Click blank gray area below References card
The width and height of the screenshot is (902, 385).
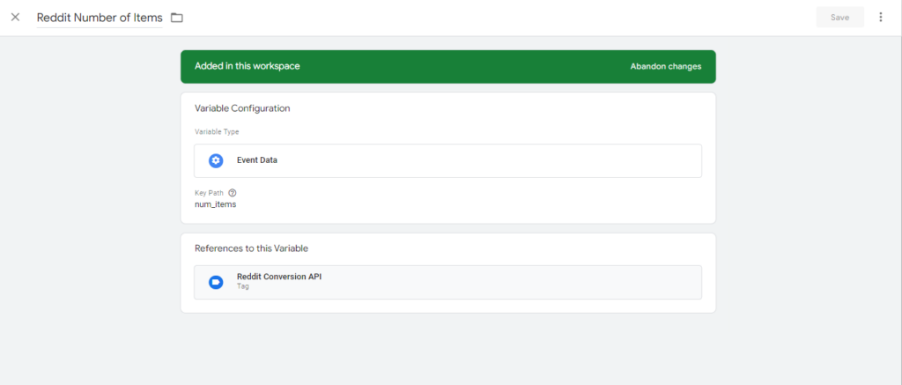point(447,348)
